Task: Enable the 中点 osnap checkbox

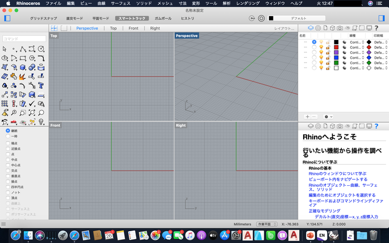Action: coord(8,159)
